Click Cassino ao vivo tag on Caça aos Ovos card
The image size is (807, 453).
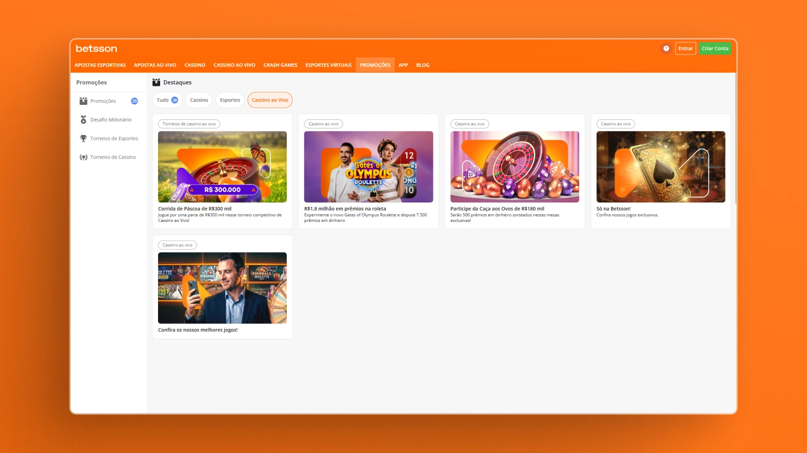[x=469, y=124]
